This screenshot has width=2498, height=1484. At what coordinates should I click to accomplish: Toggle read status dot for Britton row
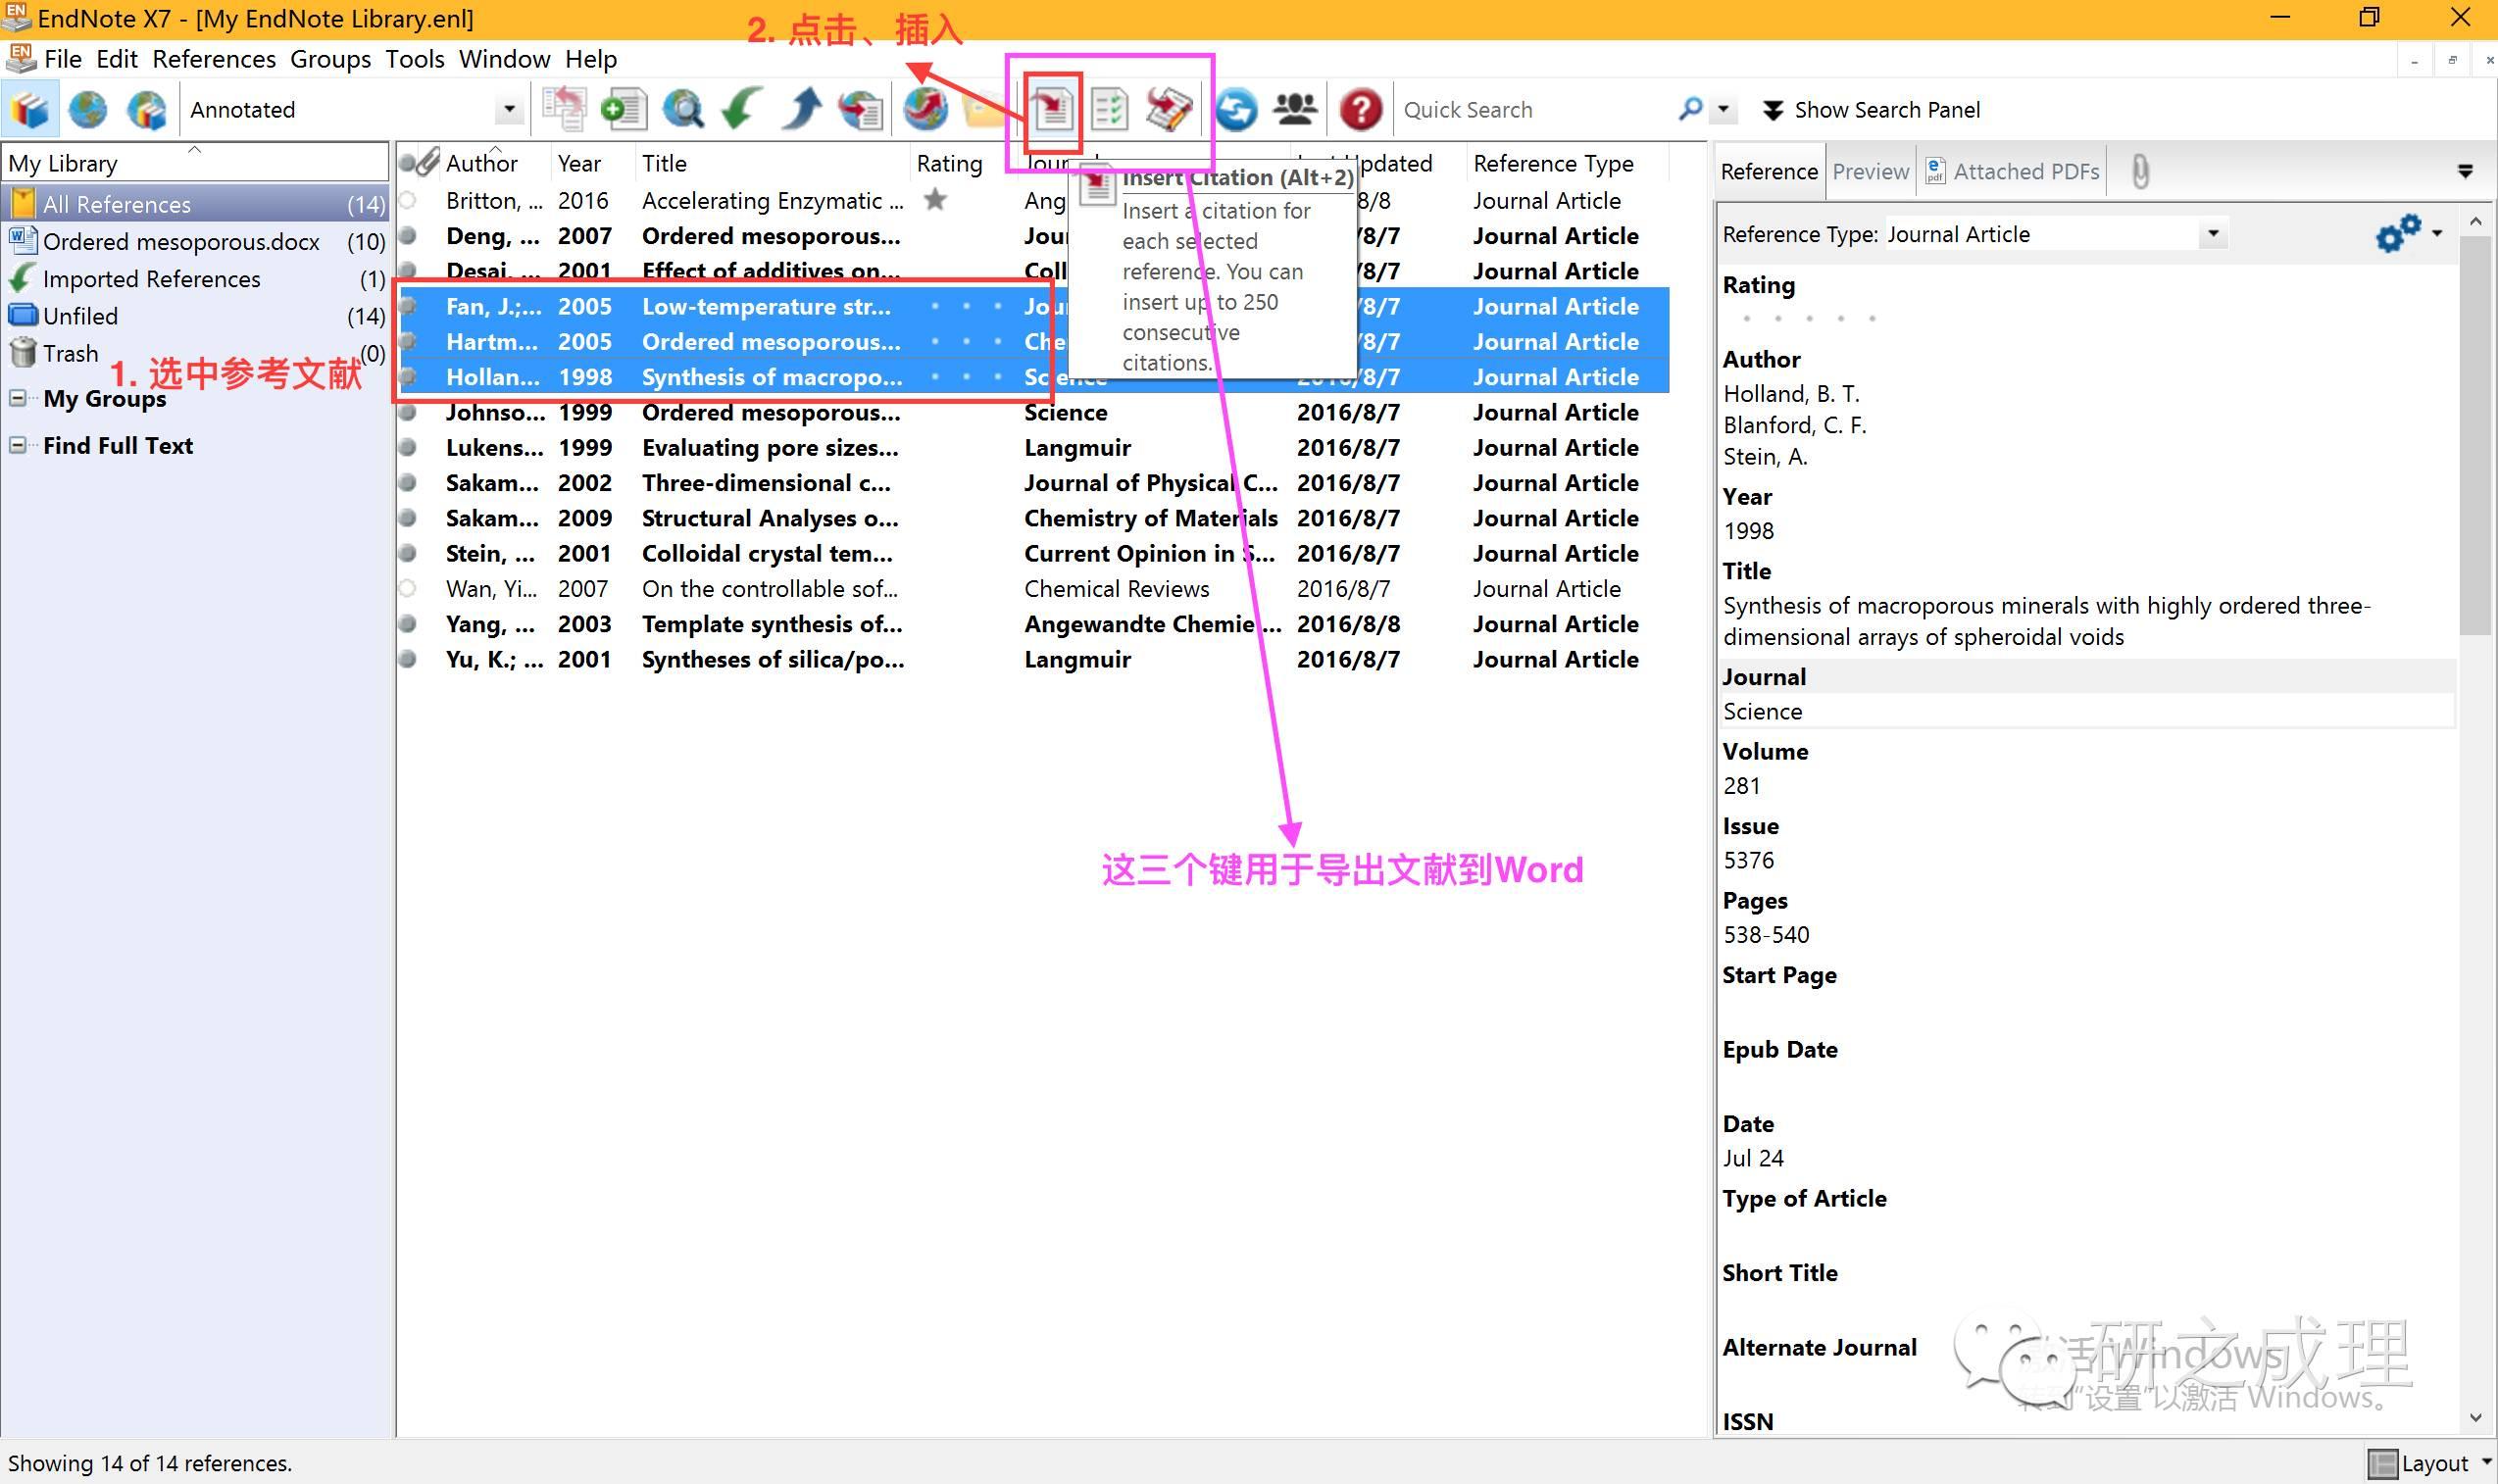408,200
